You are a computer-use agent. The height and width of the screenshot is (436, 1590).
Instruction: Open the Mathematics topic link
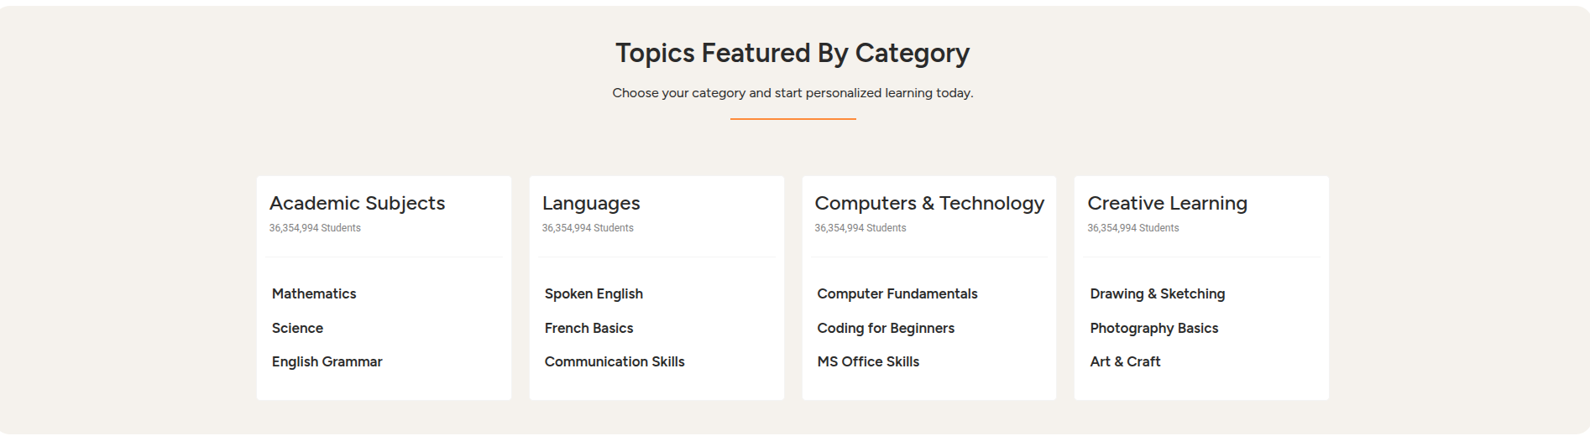click(314, 293)
